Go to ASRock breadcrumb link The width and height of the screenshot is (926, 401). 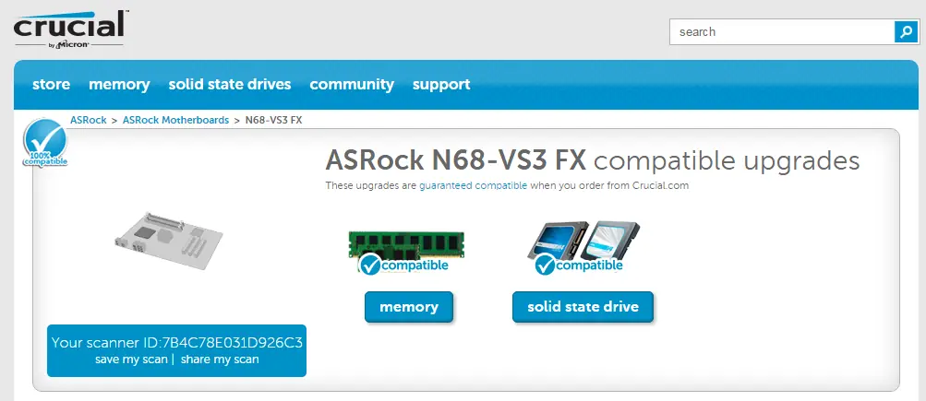89,120
